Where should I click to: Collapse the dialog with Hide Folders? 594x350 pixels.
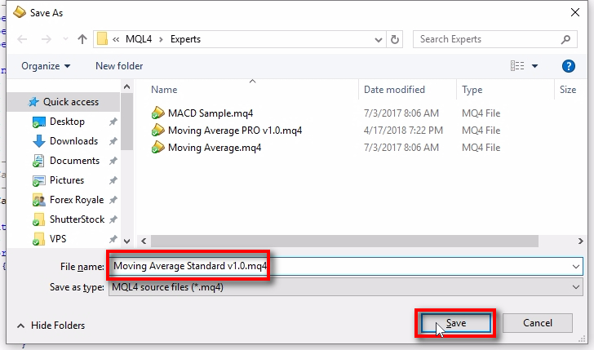coord(49,326)
